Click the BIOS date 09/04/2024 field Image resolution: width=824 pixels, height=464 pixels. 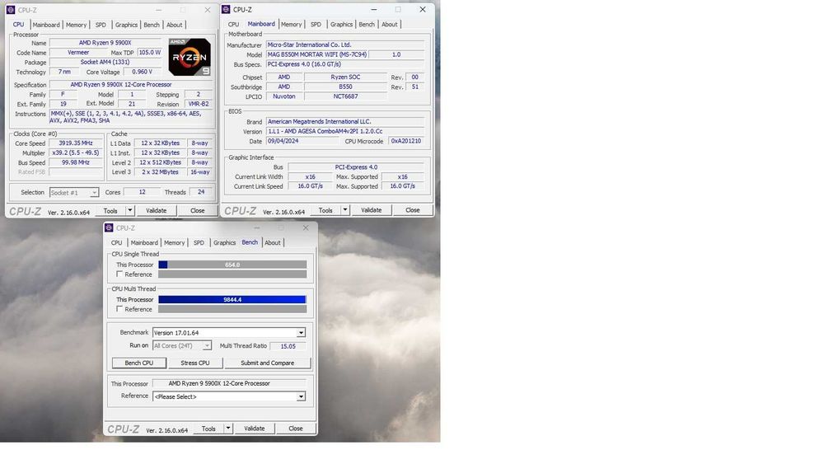[302, 142]
